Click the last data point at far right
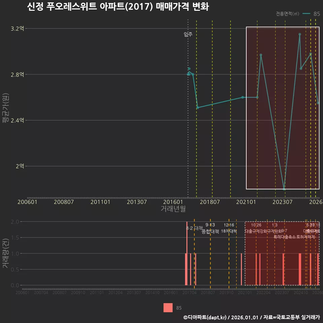The image size is (323, 323). coord(318,103)
